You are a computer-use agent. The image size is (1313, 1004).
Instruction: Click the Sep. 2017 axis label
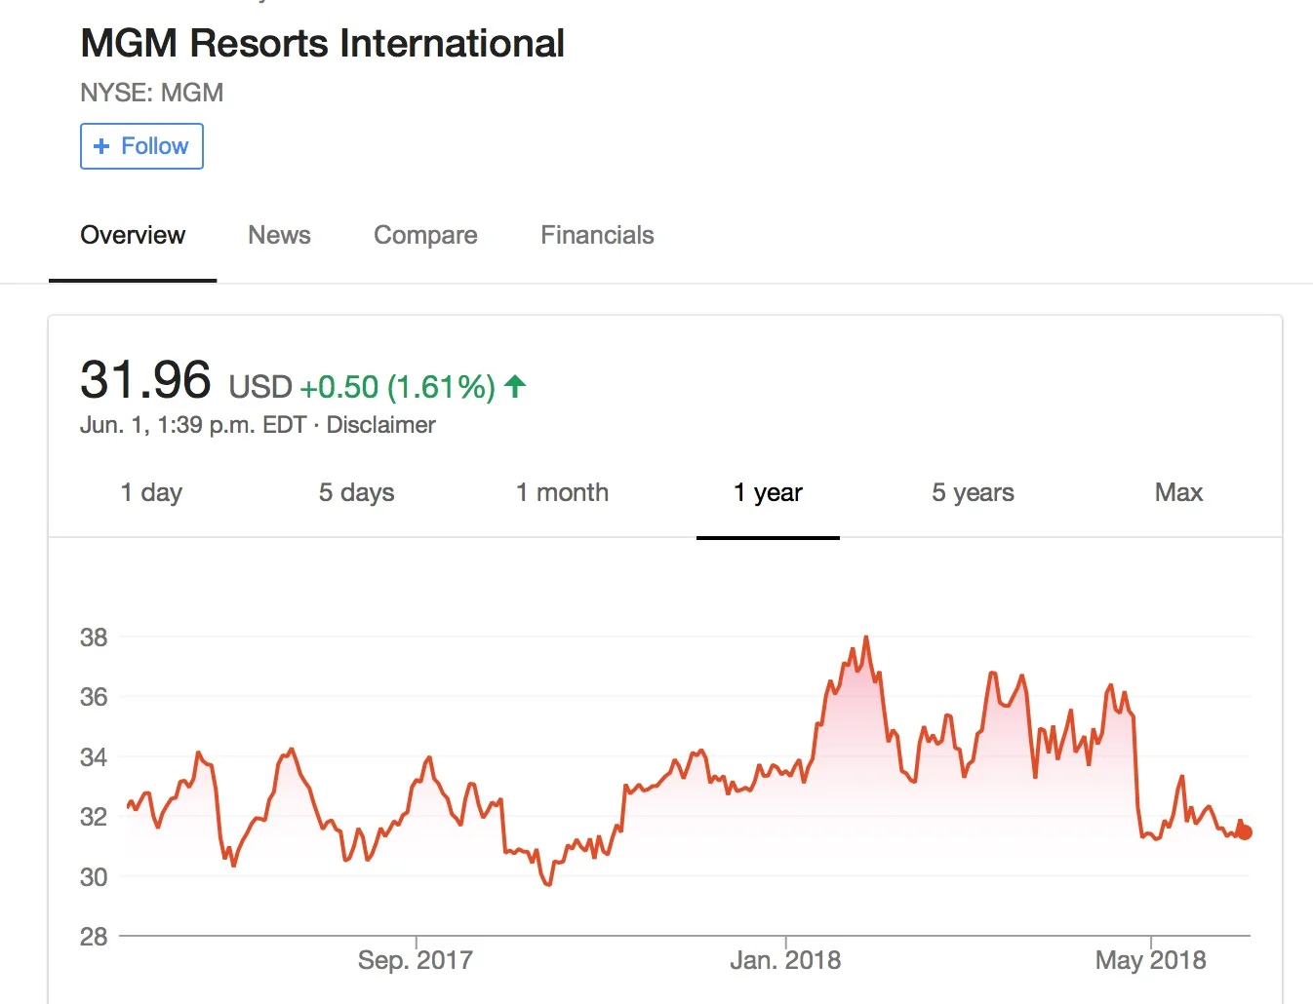[415, 960]
